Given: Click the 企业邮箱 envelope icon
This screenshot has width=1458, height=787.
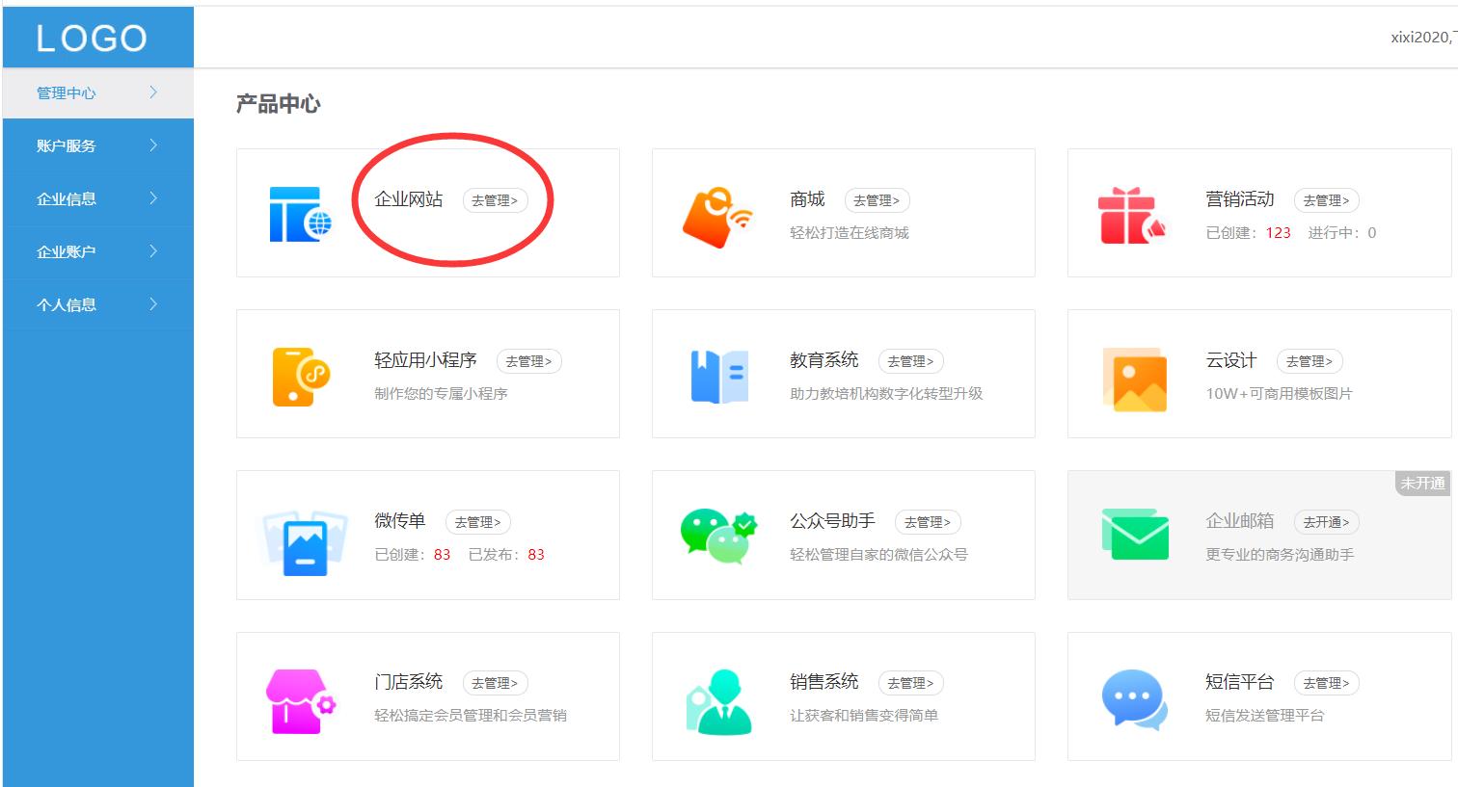Looking at the screenshot, I should (1134, 535).
